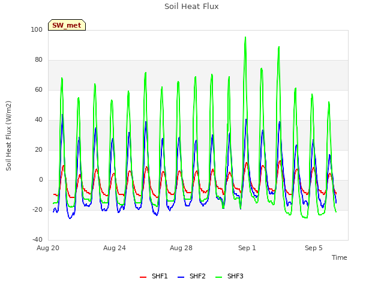Click the Sep 1 x-axis tick label
This screenshot has height=288, width=384.
click(247, 248)
